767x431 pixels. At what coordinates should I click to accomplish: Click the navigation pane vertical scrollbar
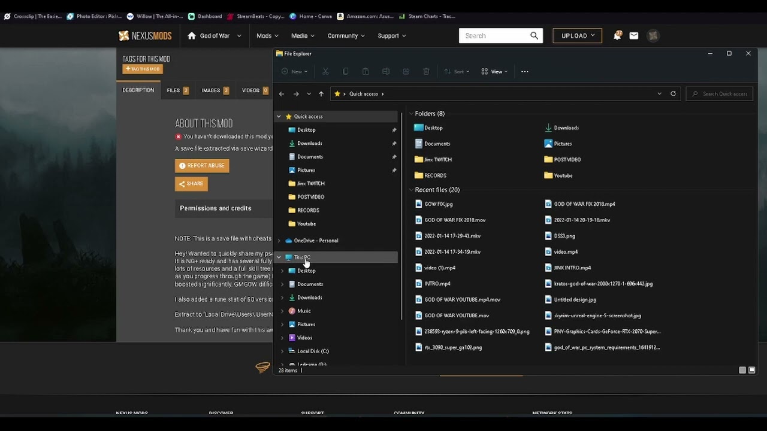coord(401,215)
